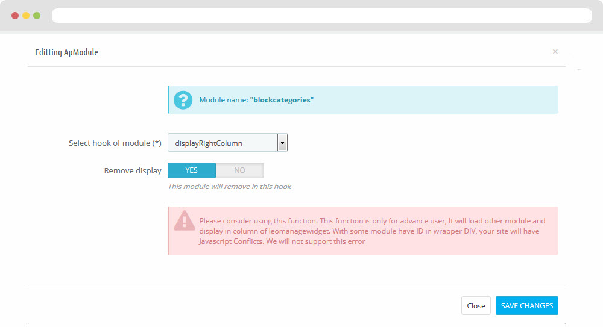The image size is (603, 327).
Task: Click the red window dot
Action: pyautogui.click(x=15, y=16)
